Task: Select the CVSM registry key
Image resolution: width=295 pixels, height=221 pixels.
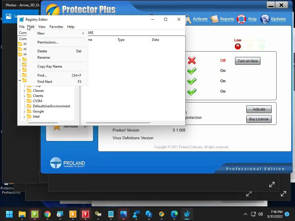Action: pyautogui.click(x=37, y=101)
